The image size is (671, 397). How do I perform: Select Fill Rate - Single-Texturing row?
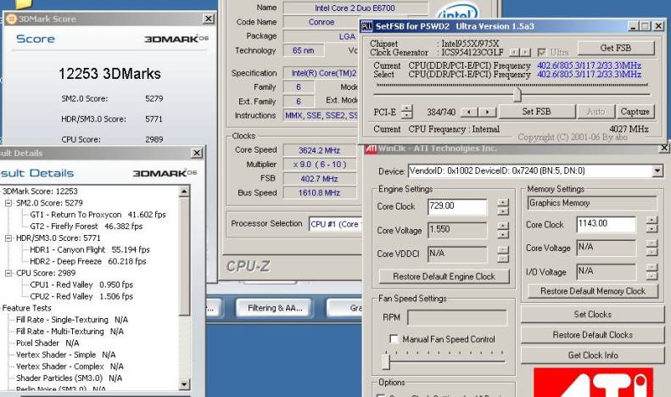click(72, 320)
